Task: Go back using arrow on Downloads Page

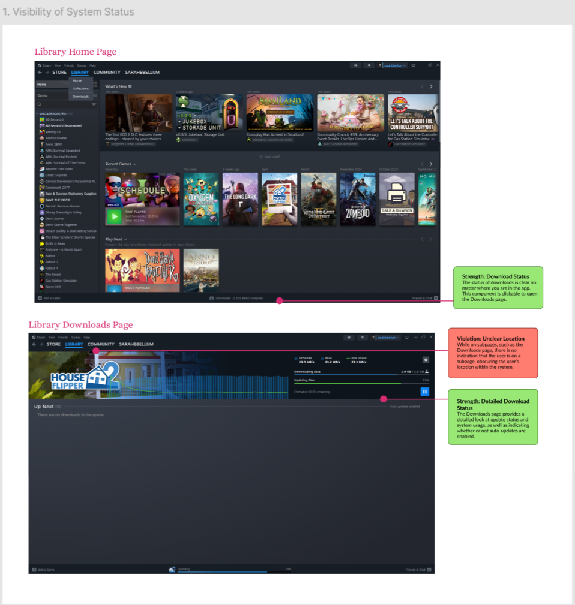Action: [x=34, y=344]
